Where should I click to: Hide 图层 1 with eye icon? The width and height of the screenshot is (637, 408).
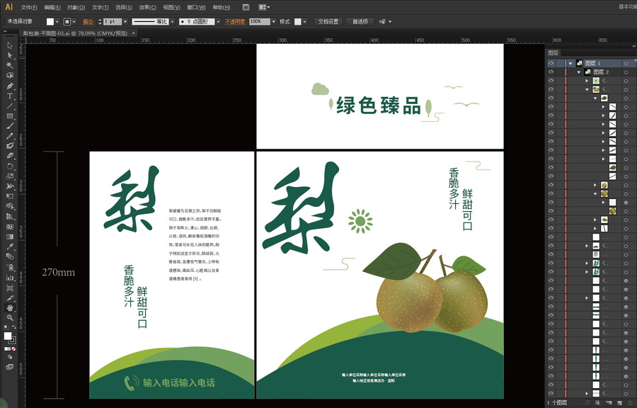click(x=551, y=63)
